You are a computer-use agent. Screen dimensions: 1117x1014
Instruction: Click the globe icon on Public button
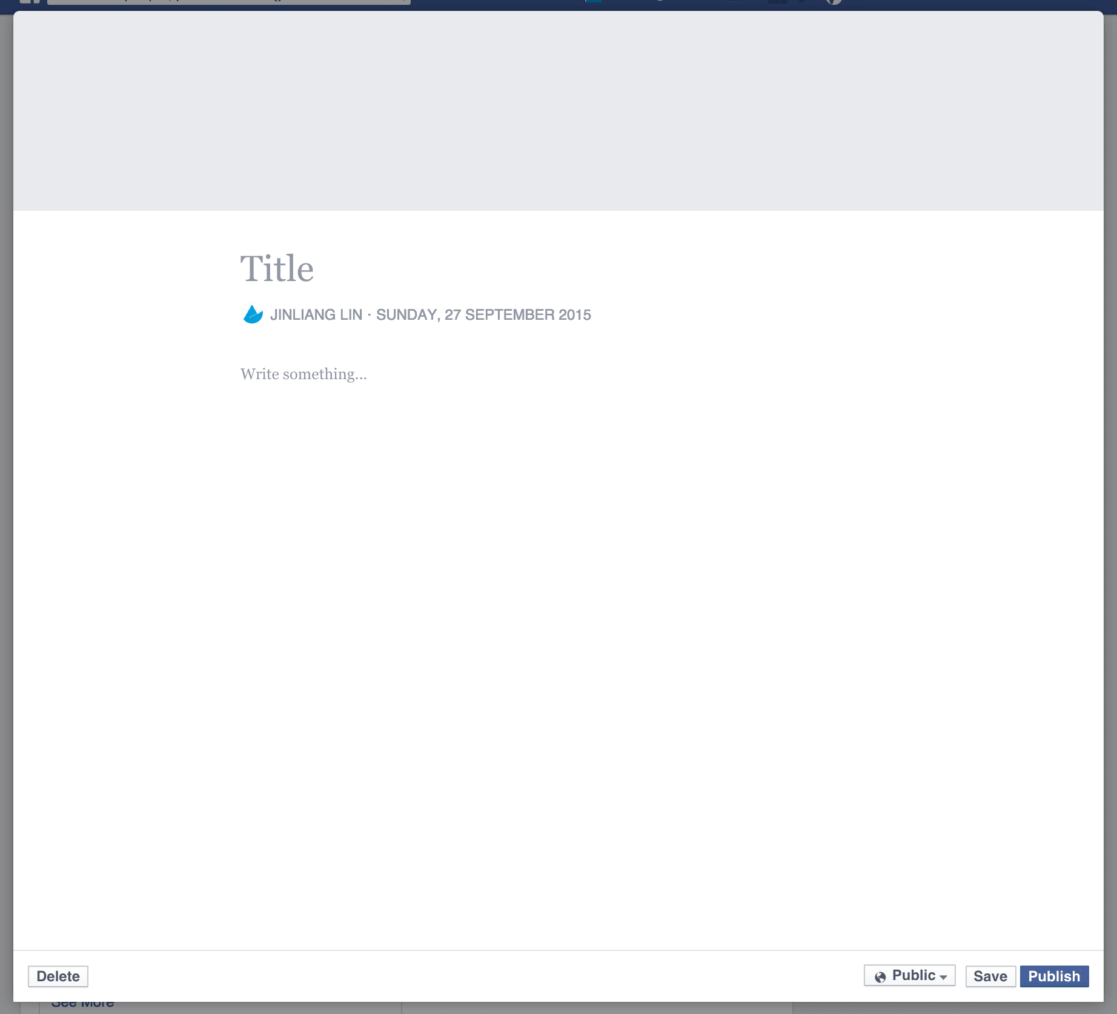[880, 976]
